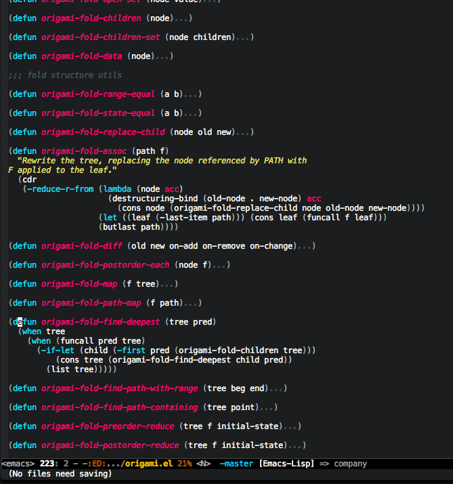This screenshot has width=453, height=484.
Task: Click -first in the if-let binding
Action: click(131, 350)
